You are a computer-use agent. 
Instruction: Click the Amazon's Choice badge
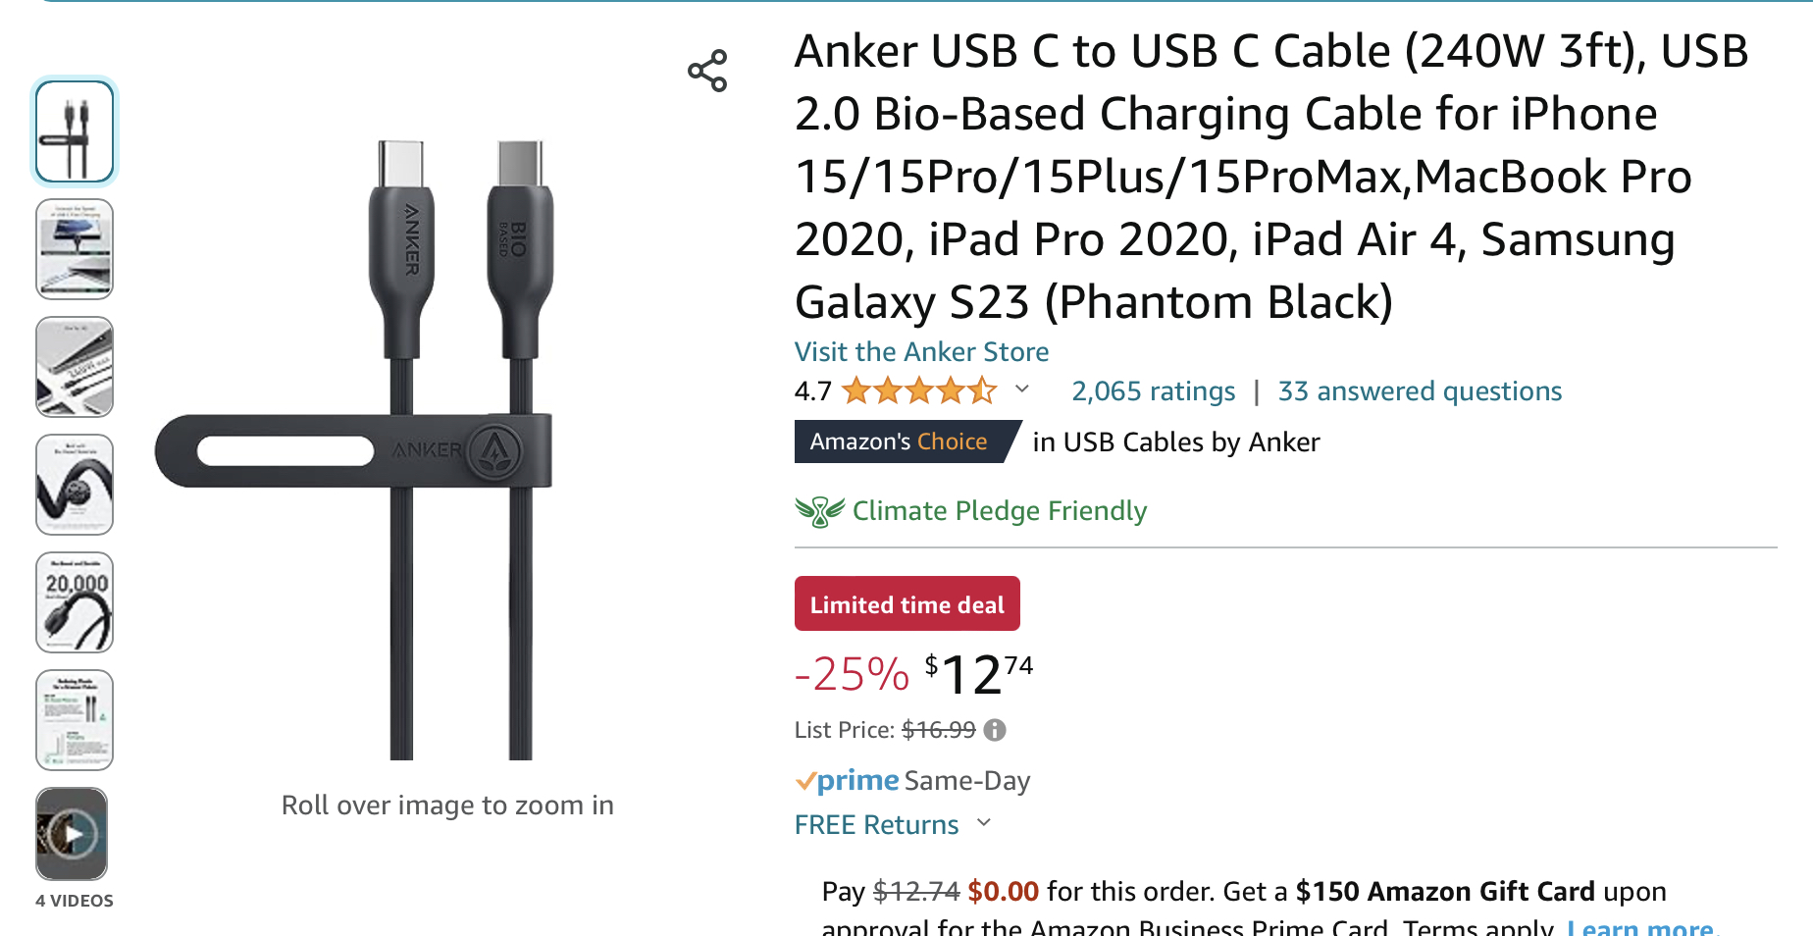[899, 442]
